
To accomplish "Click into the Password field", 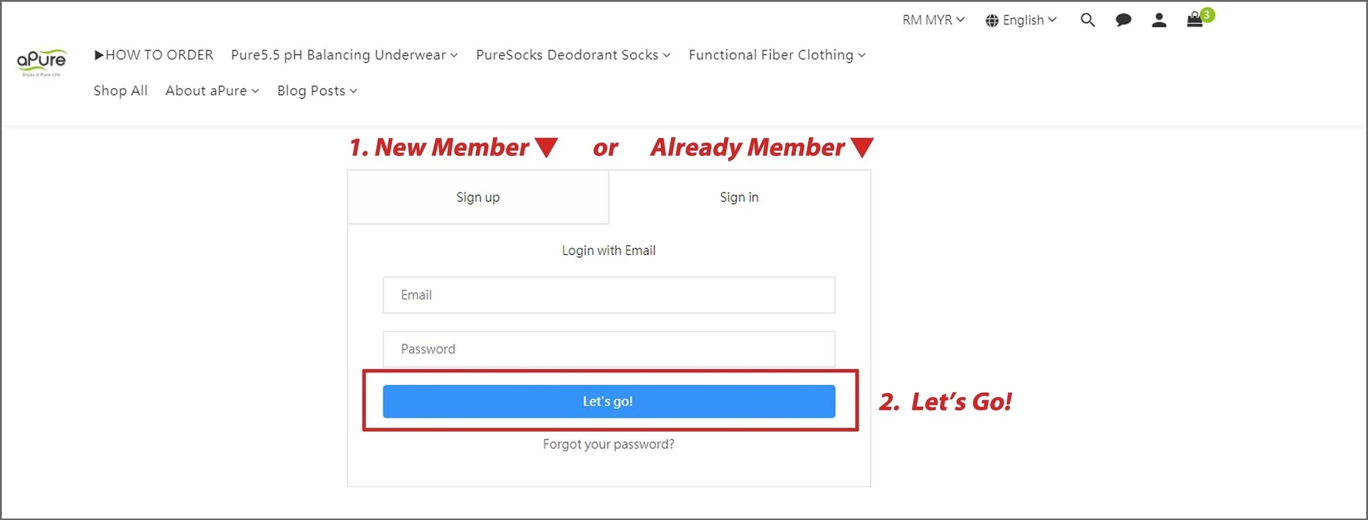I will [609, 349].
